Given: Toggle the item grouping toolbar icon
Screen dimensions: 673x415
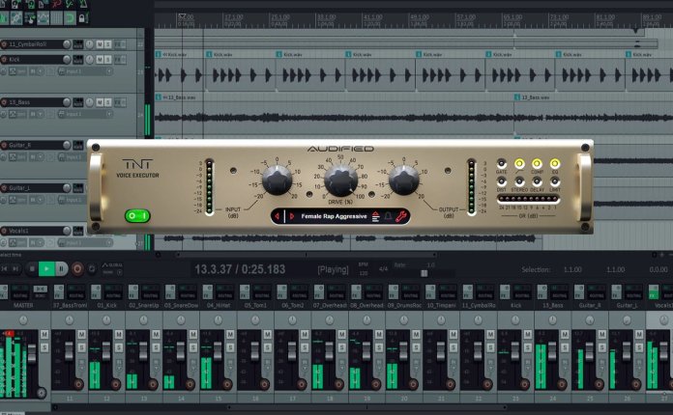Looking at the screenshot, I should coord(16,18).
